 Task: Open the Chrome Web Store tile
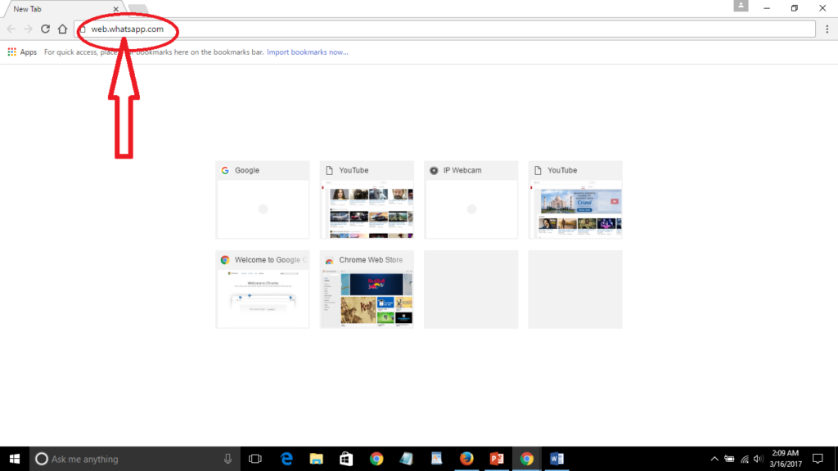pos(367,289)
